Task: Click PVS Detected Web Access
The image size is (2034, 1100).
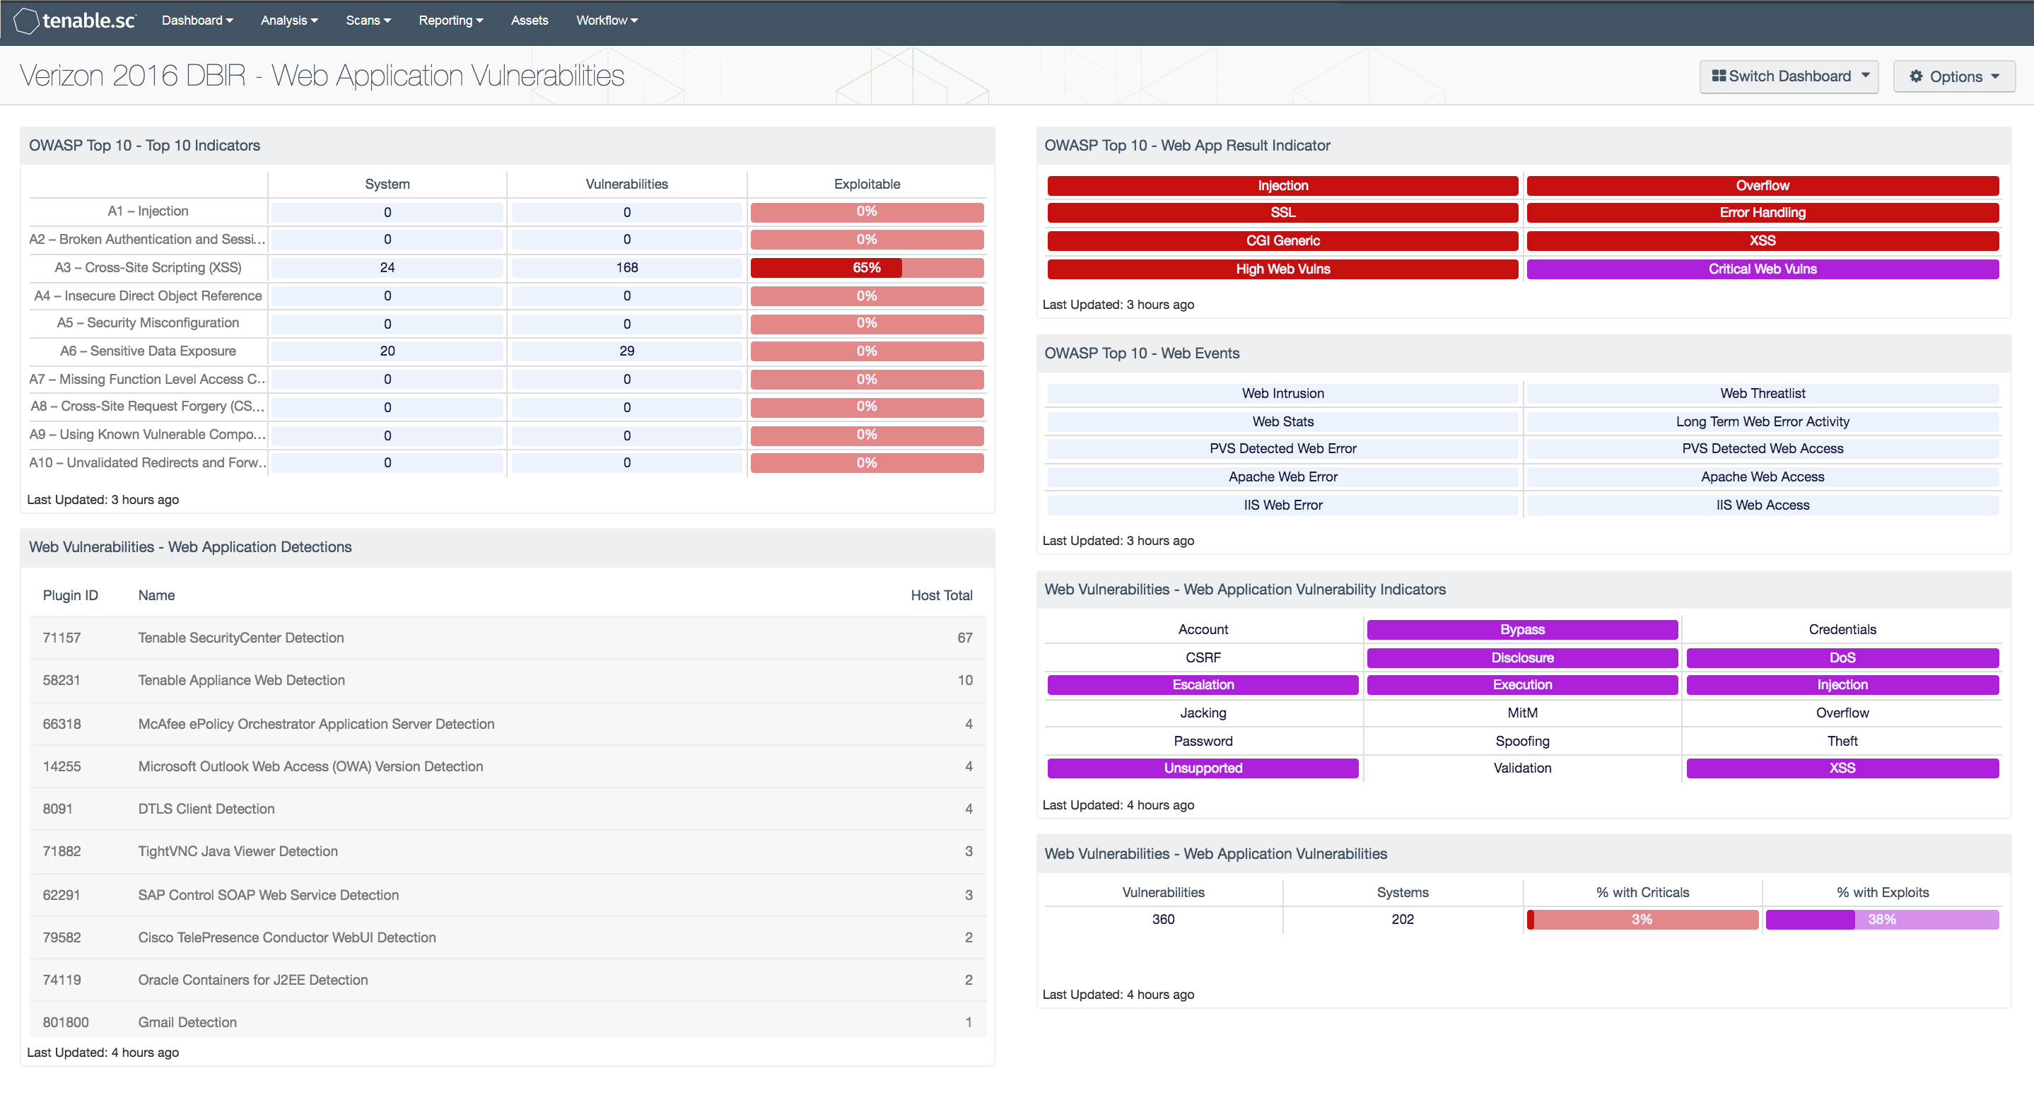Action: [1763, 448]
